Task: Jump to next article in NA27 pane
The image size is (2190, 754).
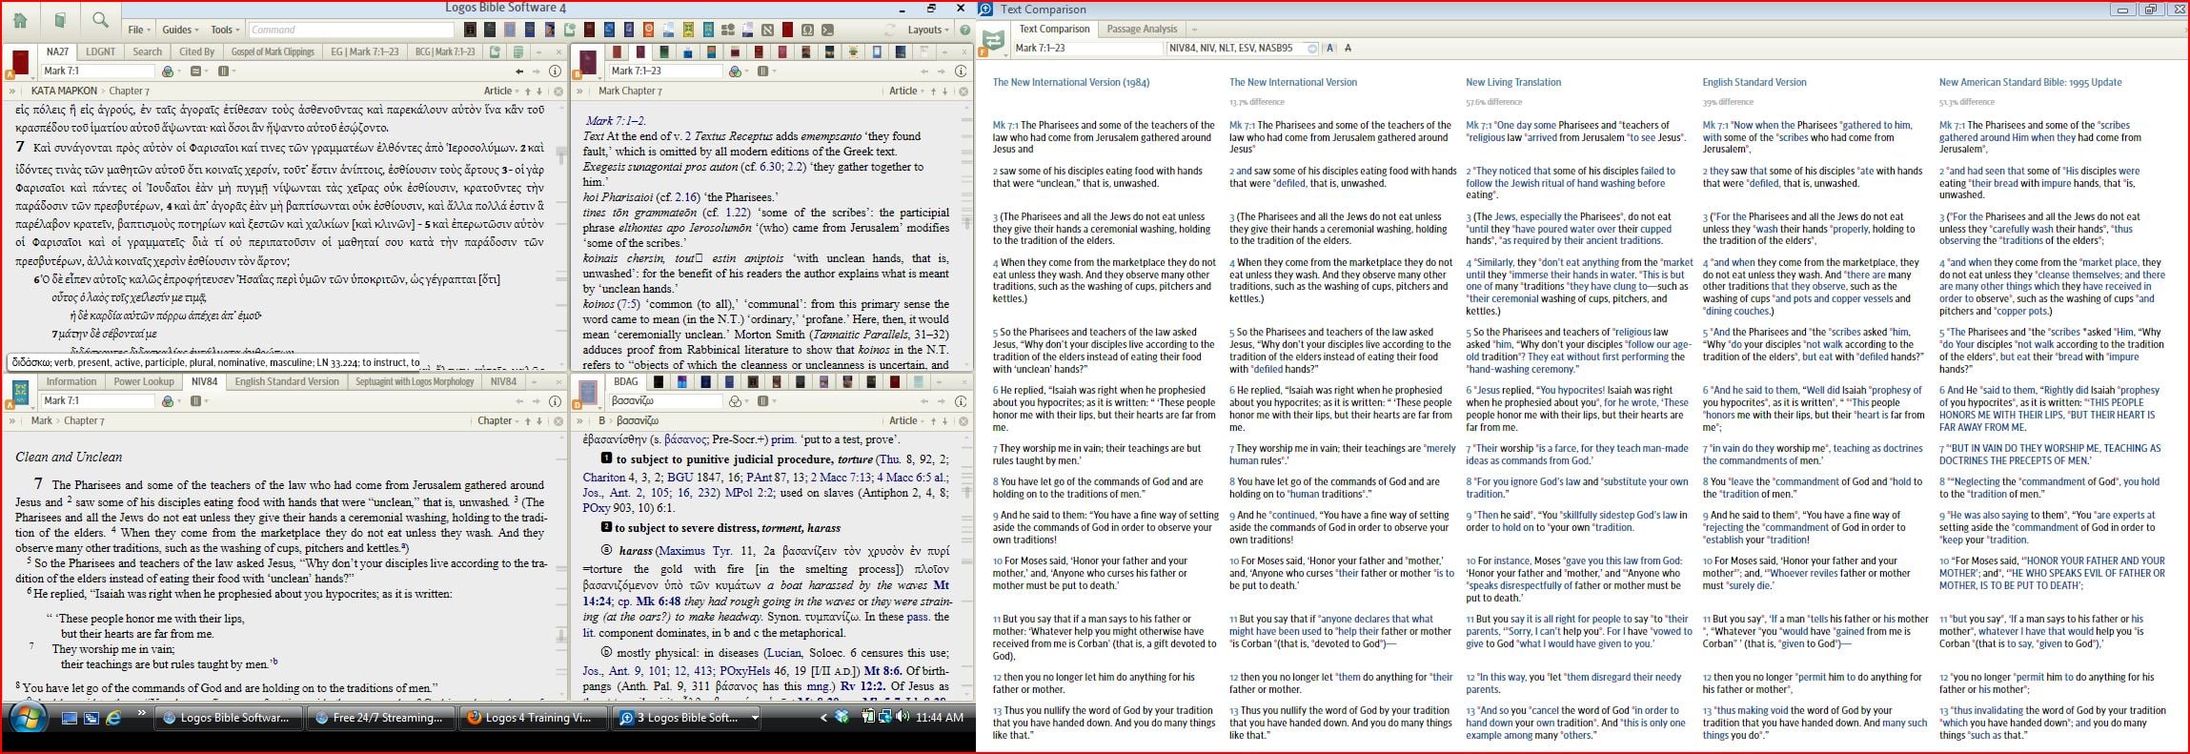Action: (x=539, y=92)
